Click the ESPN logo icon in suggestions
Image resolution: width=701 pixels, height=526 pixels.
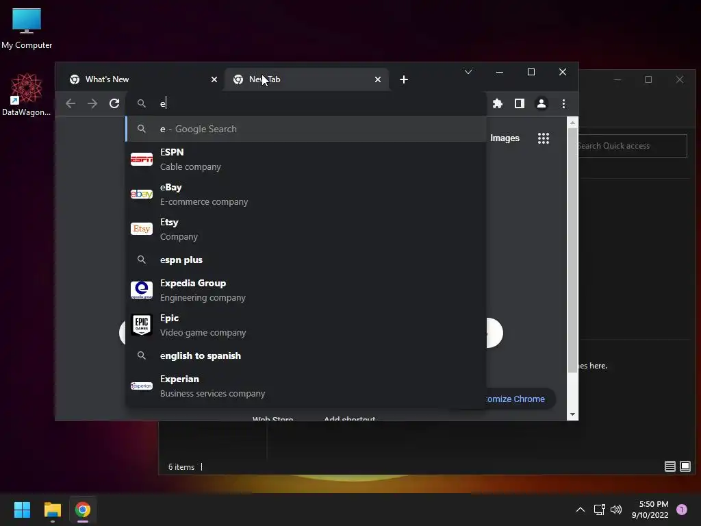[x=142, y=159]
